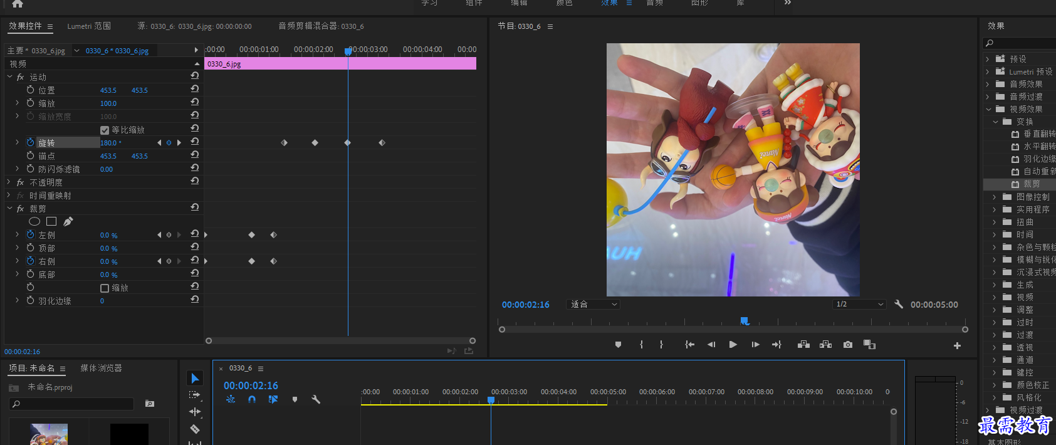Click the Lift button
This screenshot has height=445, width=1056.
(x=803, y=345)
